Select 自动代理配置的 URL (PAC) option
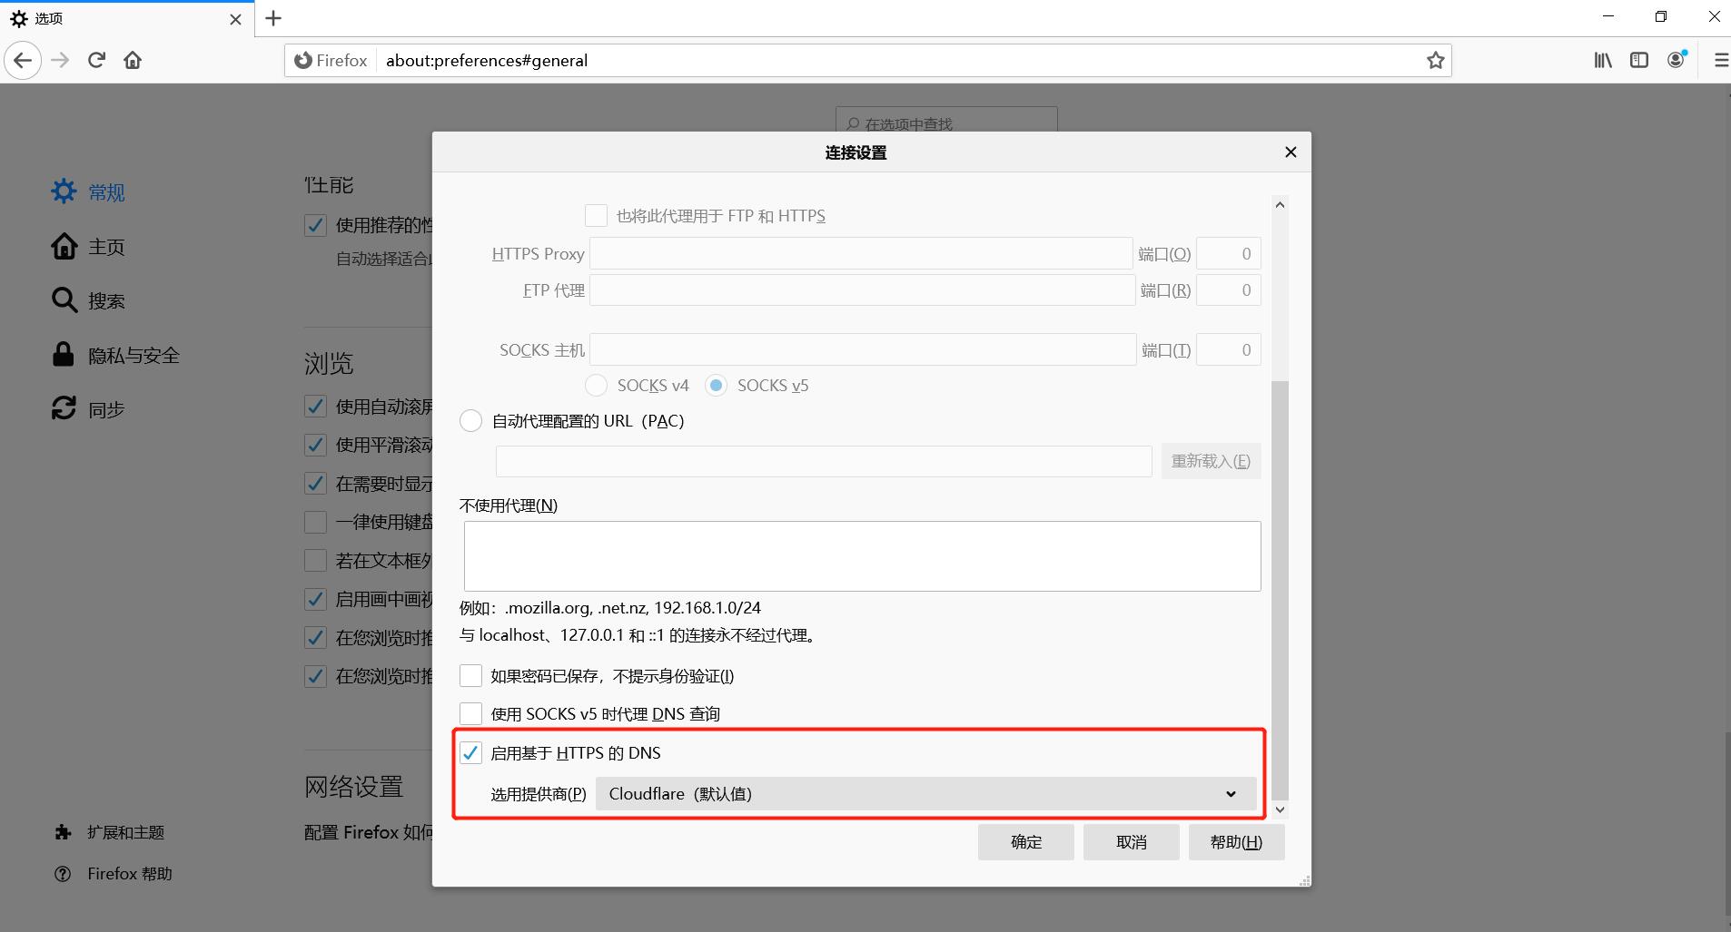 coord(470,421)
